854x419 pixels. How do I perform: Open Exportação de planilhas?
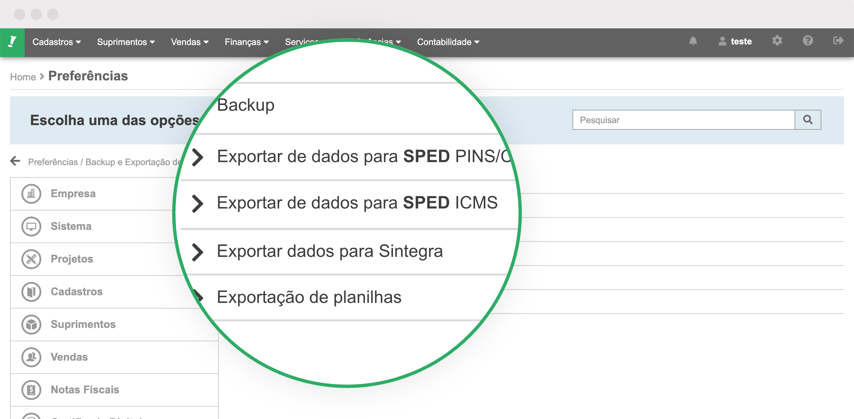(x=309, y=297)
